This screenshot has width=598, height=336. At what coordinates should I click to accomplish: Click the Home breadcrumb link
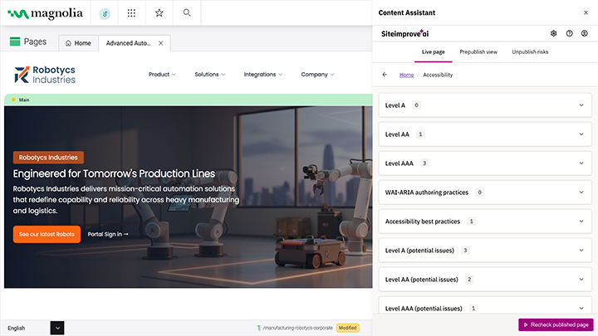coord(406,75)
